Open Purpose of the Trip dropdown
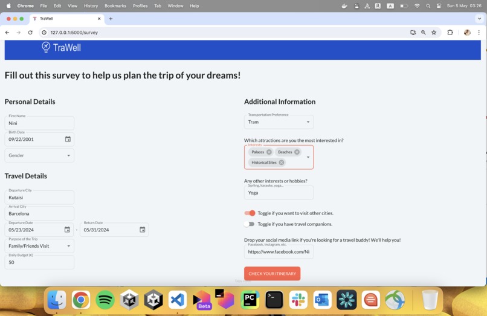Image resolution: width=487 pixels, height=316 pixels. pos(39,246)
